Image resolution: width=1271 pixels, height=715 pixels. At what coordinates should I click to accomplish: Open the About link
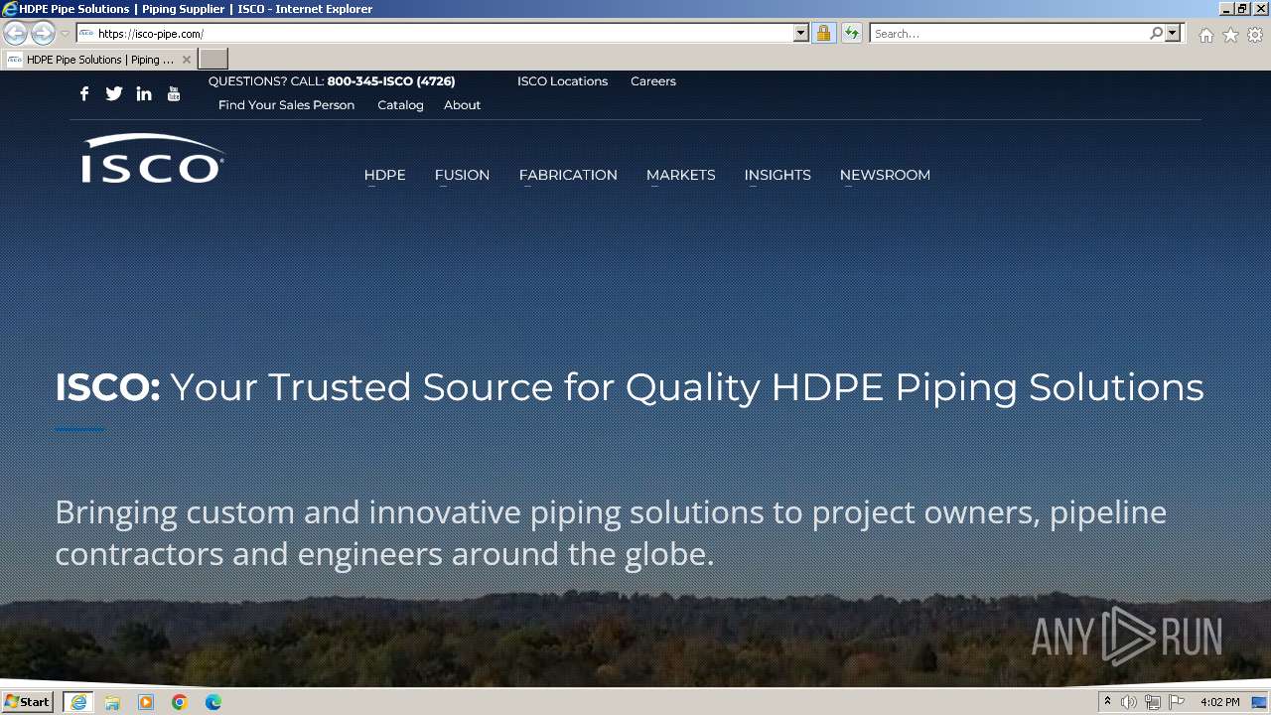coord(462,105)
